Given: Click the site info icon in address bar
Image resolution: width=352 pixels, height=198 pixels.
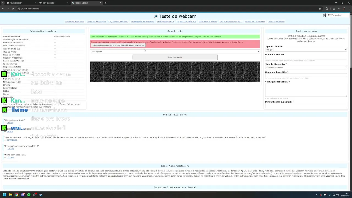Looking at the screenshot, I should [19, 9].
